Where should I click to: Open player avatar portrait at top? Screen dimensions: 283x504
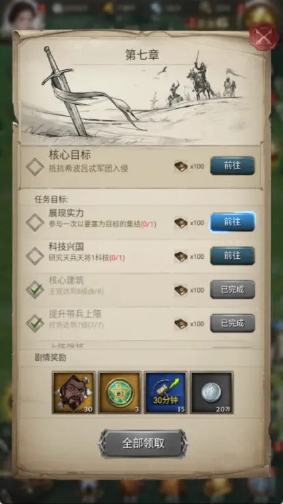[x=22, y=16]
